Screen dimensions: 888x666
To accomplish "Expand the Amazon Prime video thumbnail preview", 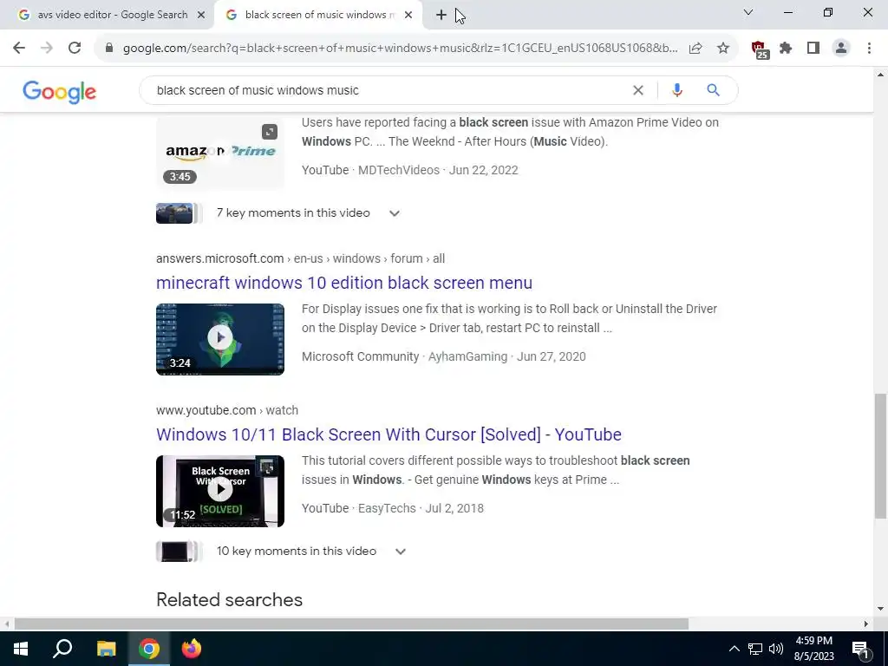I will point(270,132).
